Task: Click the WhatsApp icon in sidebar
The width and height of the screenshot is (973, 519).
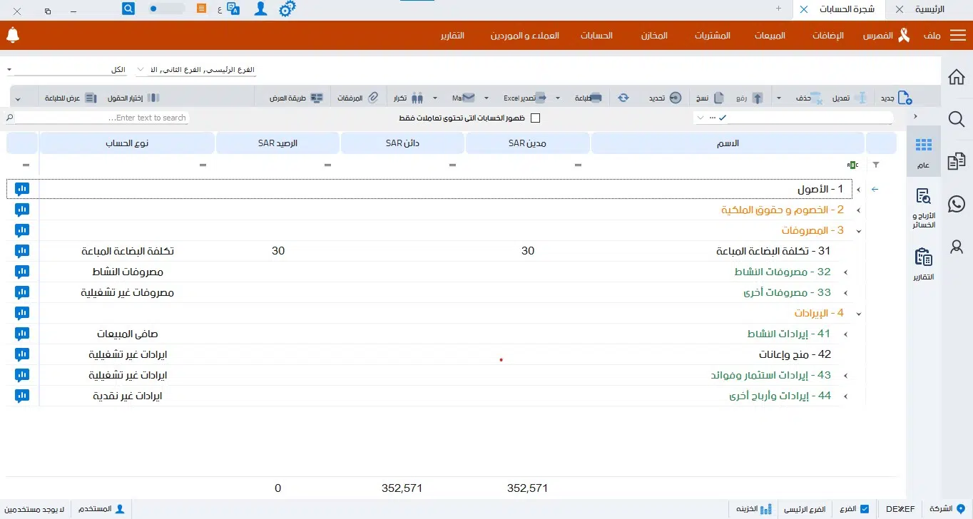Action: pos(957,204)
